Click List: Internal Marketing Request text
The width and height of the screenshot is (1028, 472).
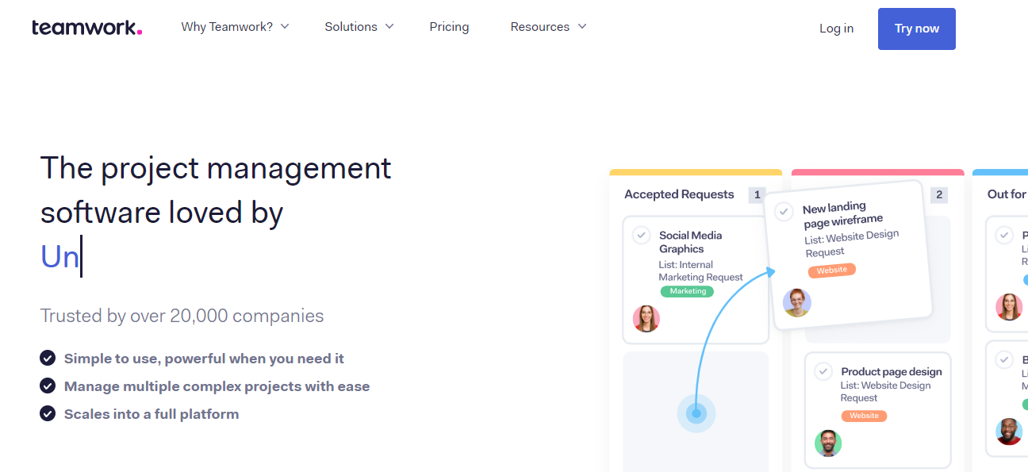[x=700, y=271]
